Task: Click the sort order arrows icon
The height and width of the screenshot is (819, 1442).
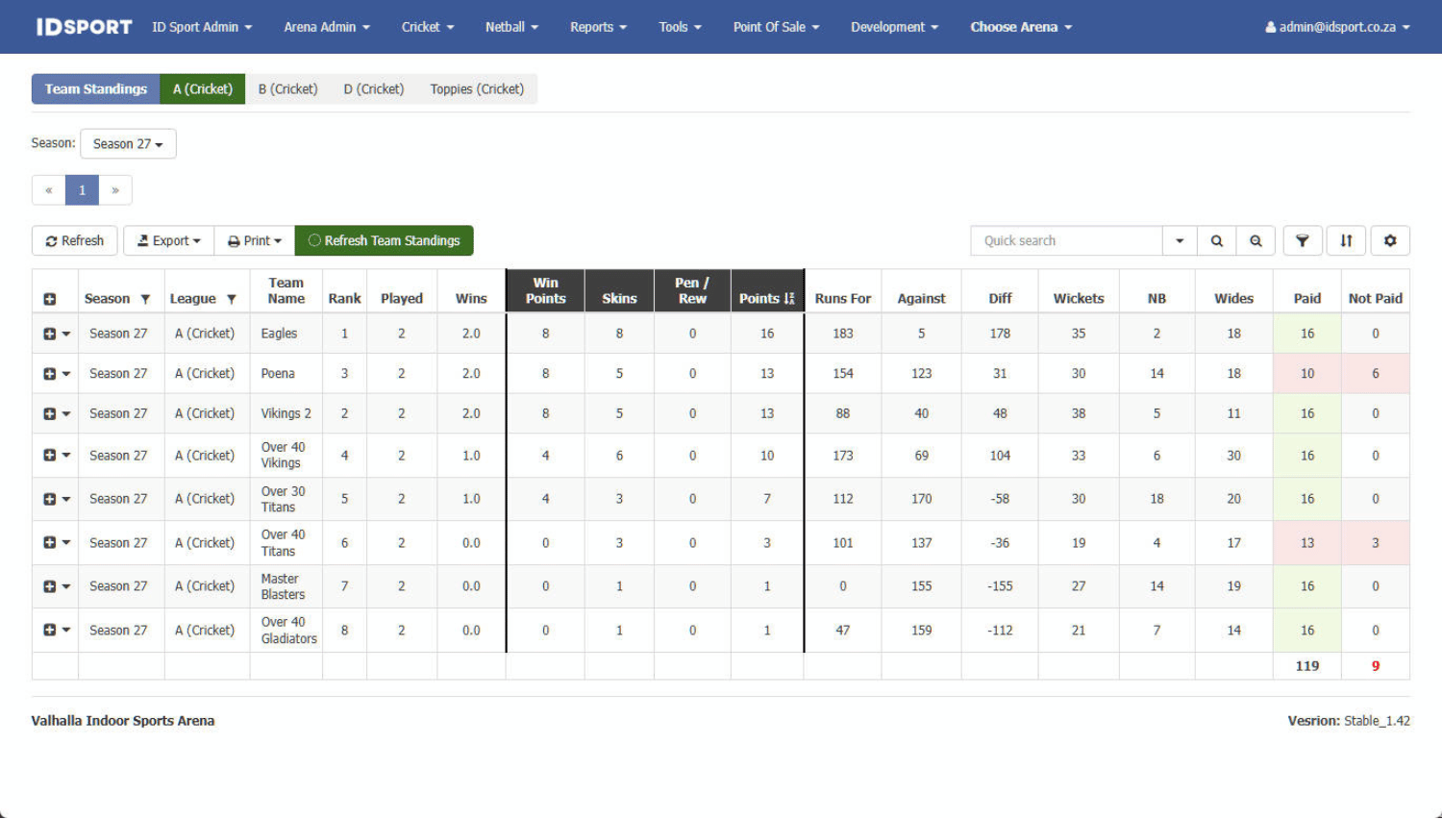Action: tap(1346, 241)
